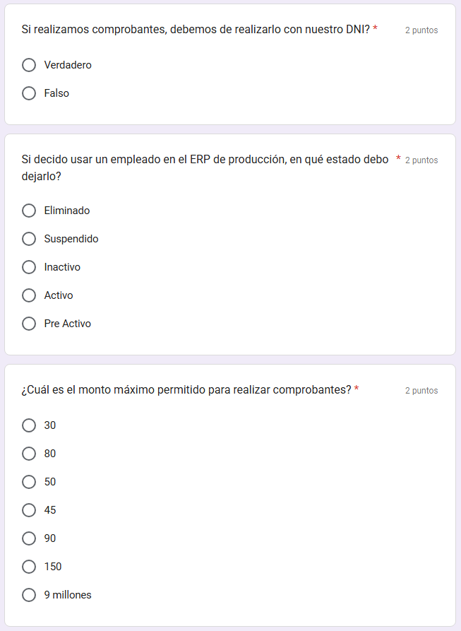Screen dimensions: 461x631
Task: Click the ERP de producción question text
Action: [205, 160]
